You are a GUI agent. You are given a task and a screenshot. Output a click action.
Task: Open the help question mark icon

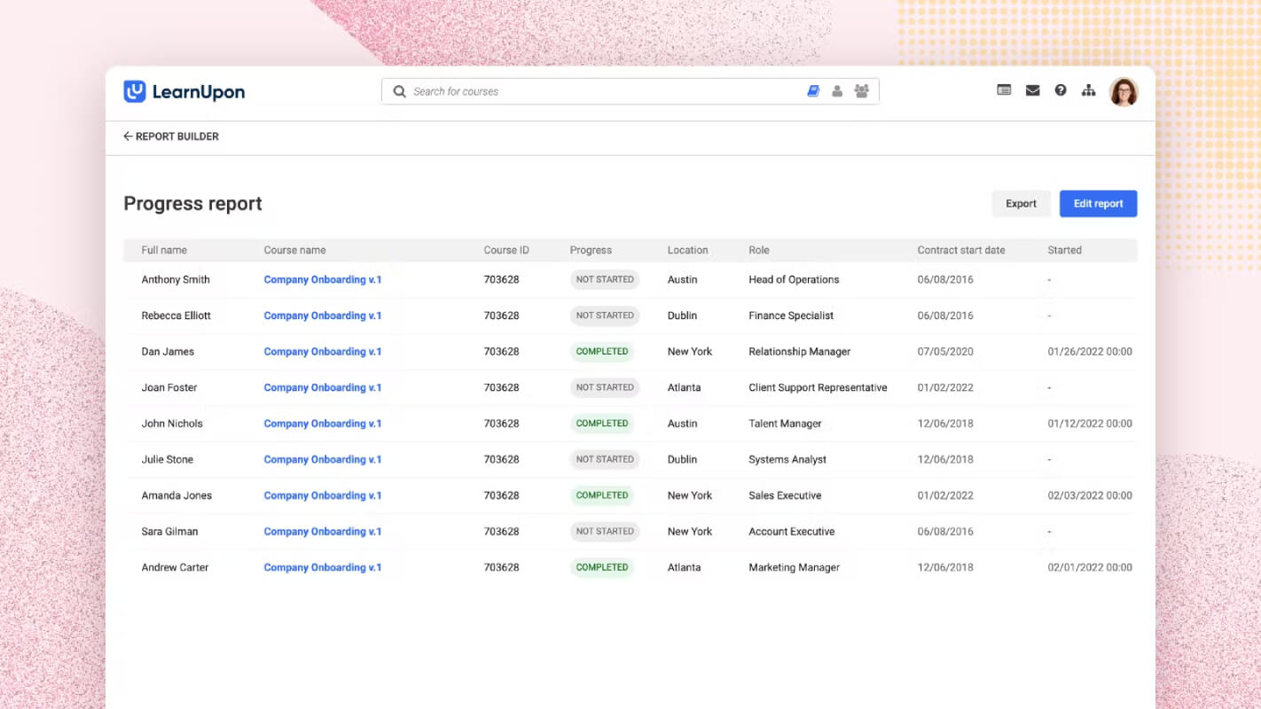pos(1061,90)
